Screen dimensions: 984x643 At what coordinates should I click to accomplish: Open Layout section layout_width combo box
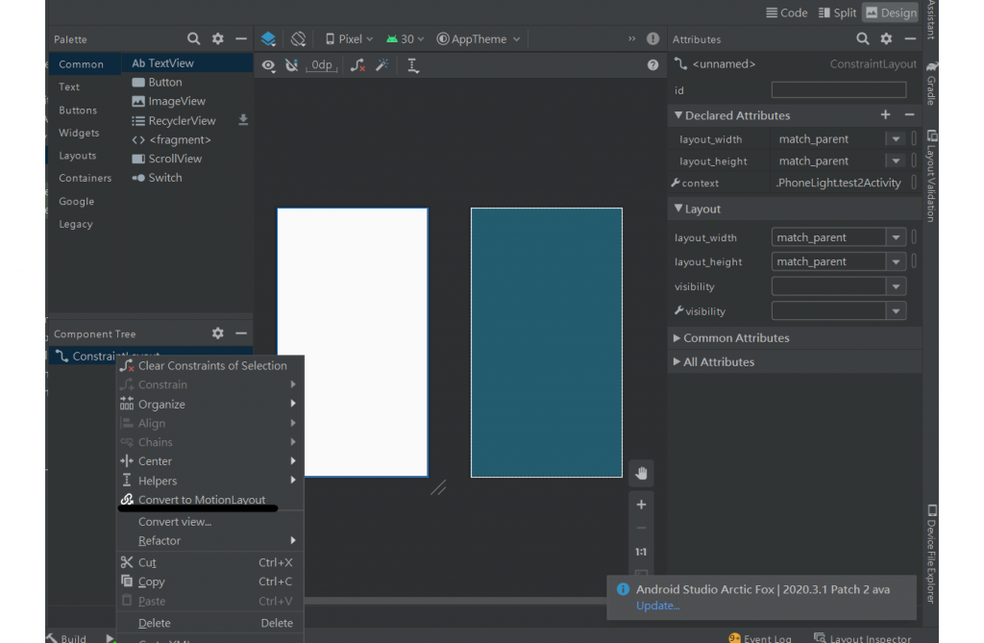point(838,237)
